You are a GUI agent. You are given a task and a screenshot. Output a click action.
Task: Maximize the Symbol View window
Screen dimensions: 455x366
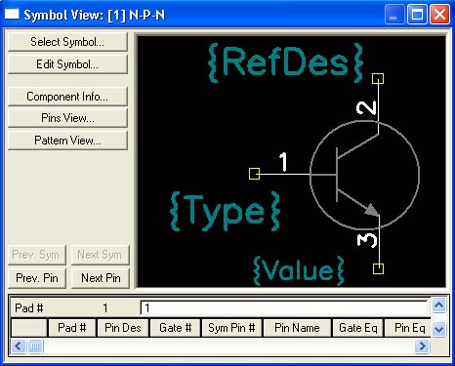pyautogui.click(x=417, y=15)
